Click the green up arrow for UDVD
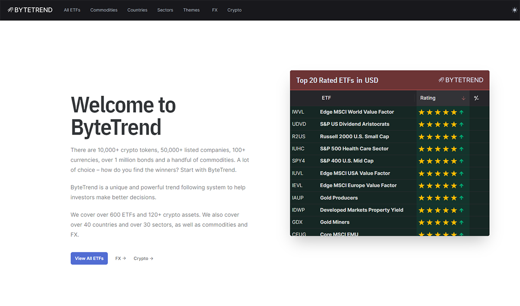Image resolution: width=520 pixels, height=306 pixels. pos(461,124)
